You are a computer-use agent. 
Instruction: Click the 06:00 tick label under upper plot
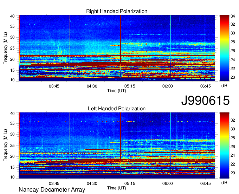[x=168, y=86]
